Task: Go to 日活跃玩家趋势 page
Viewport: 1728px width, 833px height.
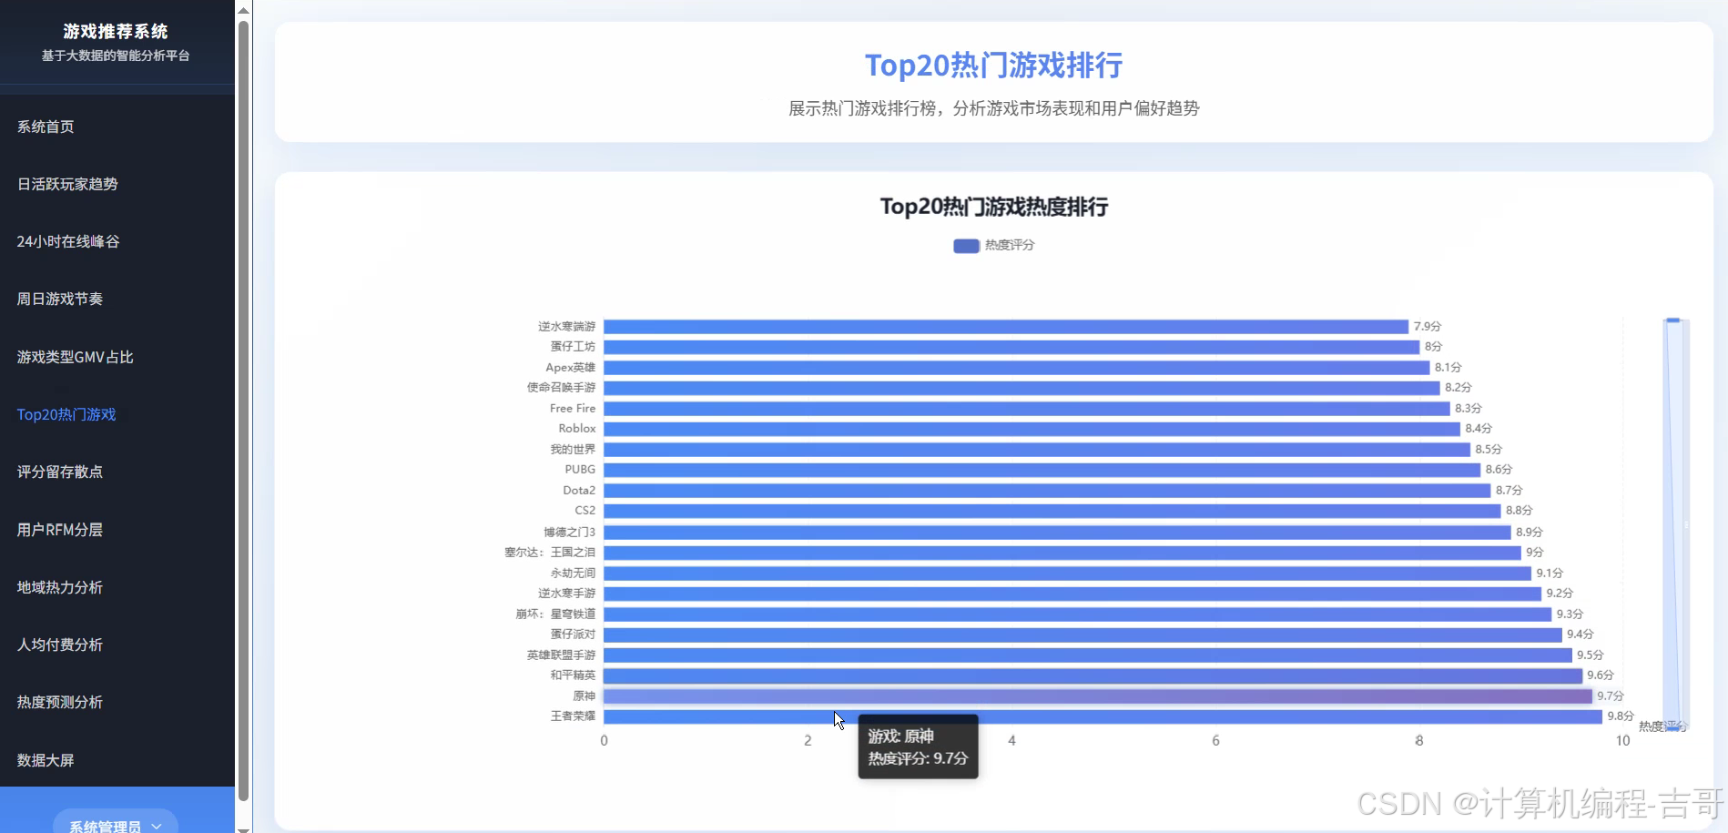Action: (x=67, y=184)
